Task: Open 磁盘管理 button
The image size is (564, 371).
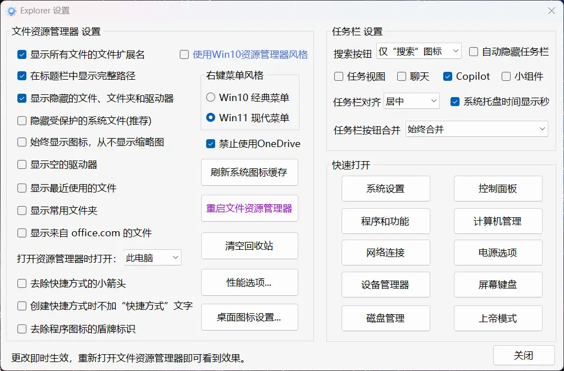Action: [x=385, y=318]
